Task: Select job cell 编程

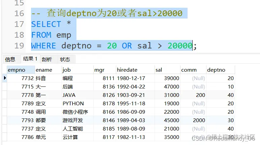Action: click(x=77, y=78)
